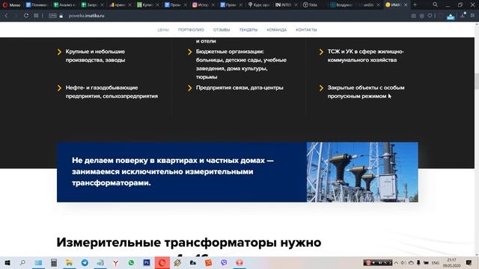Open the Opera Menu button
The image size is (479, 269).
coord(11,5)
